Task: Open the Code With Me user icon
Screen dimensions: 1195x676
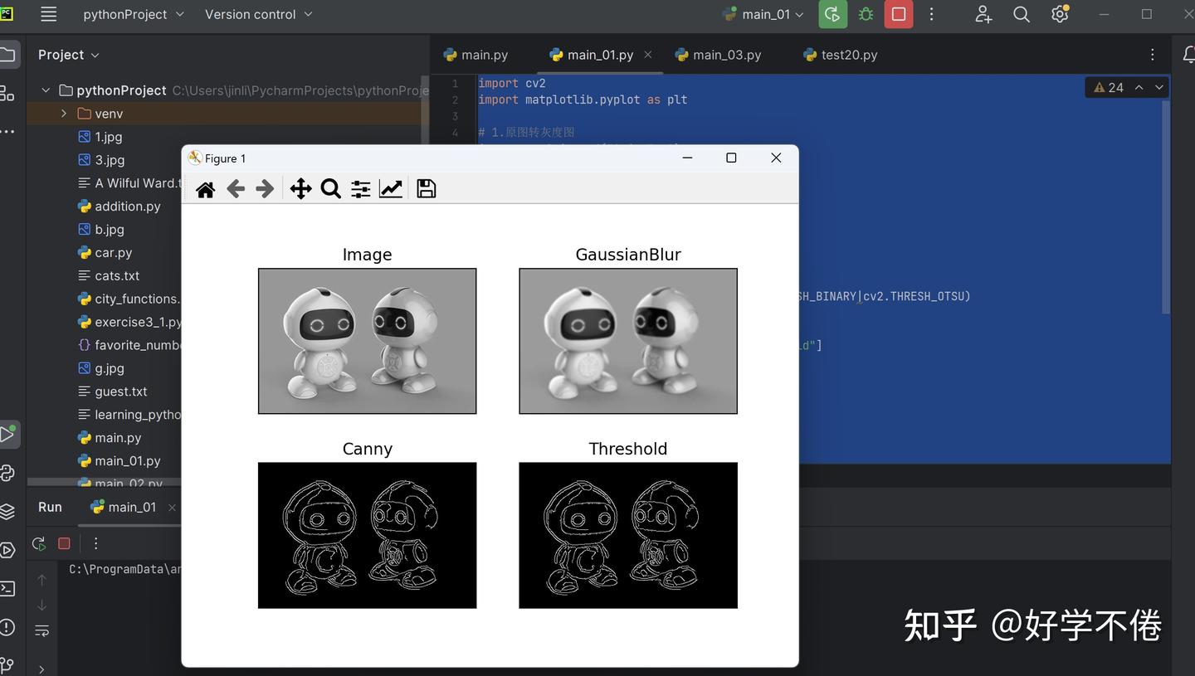Action: (x=983, y=14)
